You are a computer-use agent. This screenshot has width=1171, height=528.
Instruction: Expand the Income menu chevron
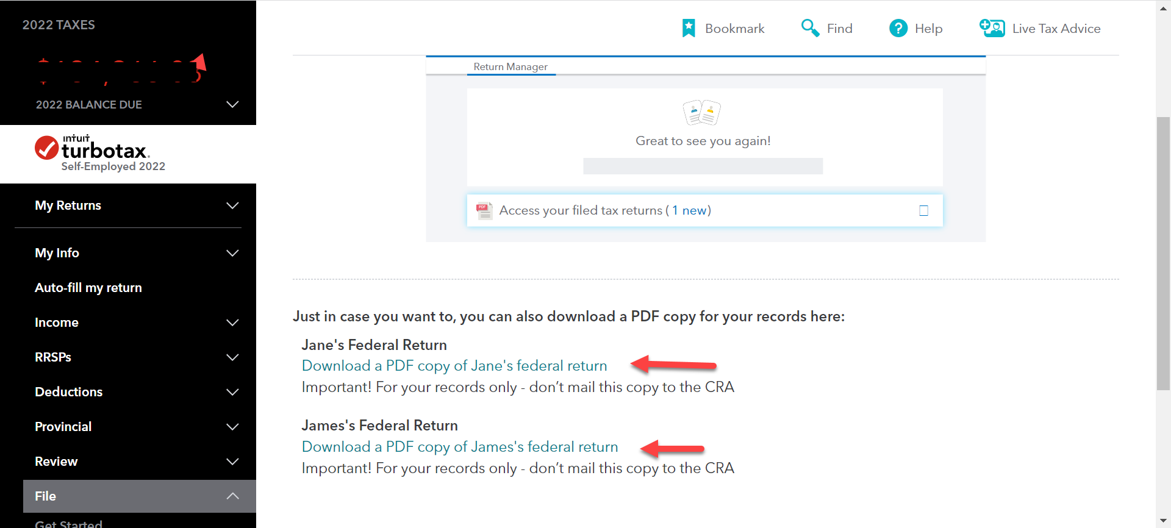coord(232,323)
